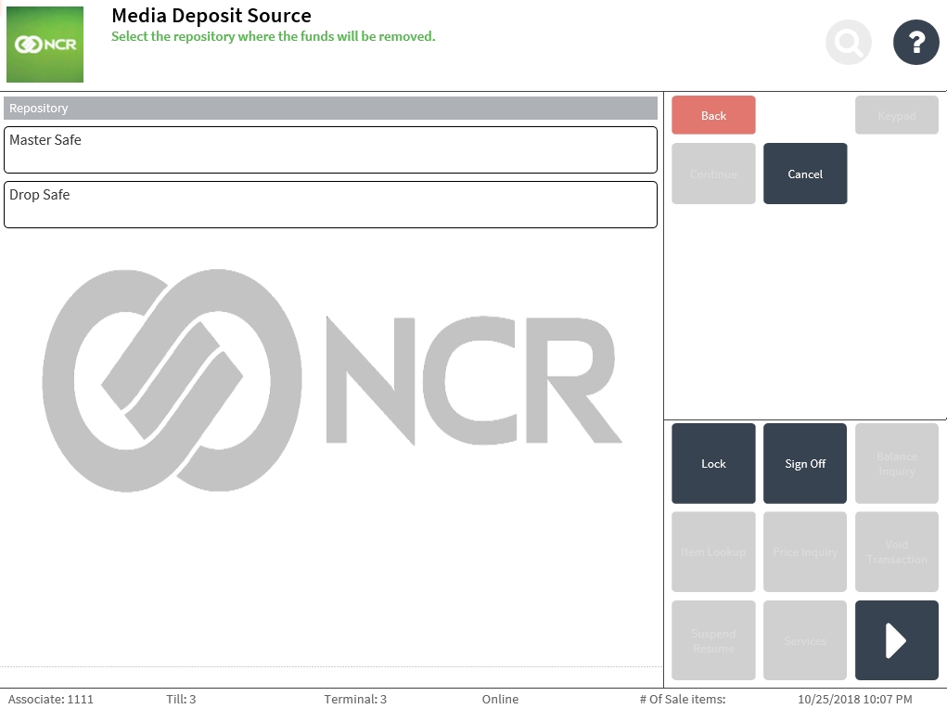Click the Repository column header
This screenshot has width=947, height=709.
(330, 109)
